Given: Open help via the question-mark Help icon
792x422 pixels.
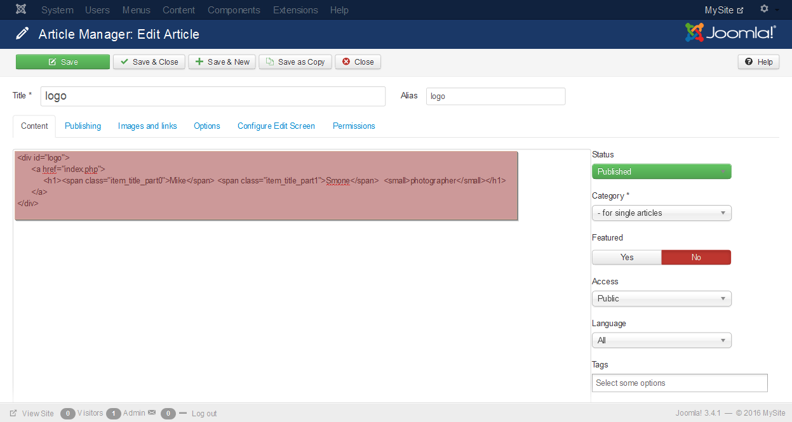Looking at the screenshot, I should (750, 62).
